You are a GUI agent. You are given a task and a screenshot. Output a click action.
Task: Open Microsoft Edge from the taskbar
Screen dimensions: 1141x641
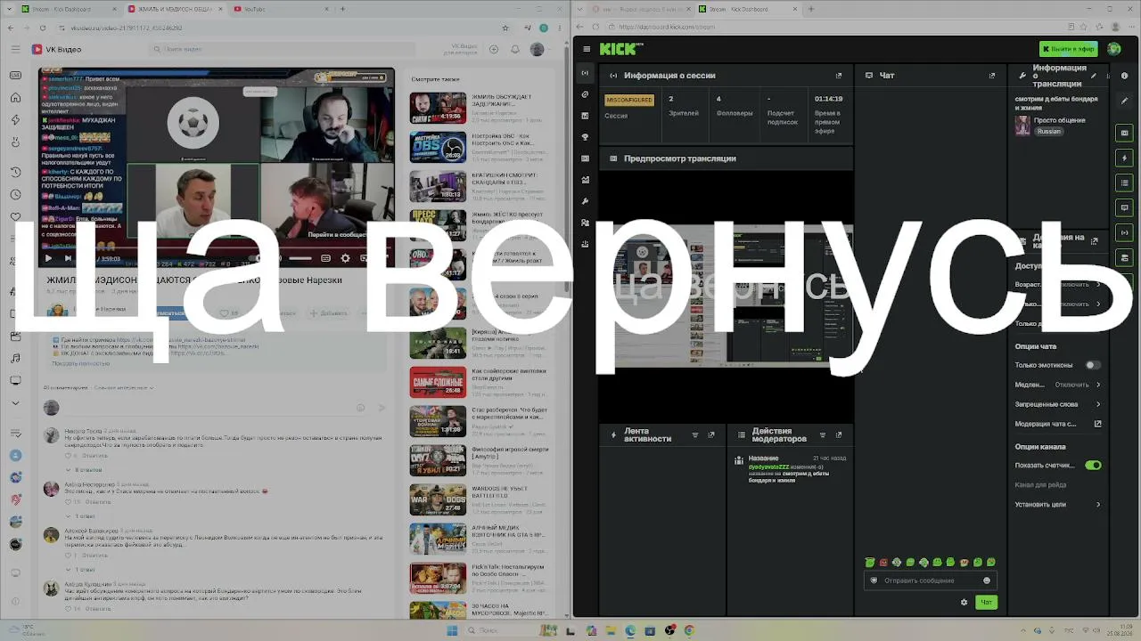[630, 630]
